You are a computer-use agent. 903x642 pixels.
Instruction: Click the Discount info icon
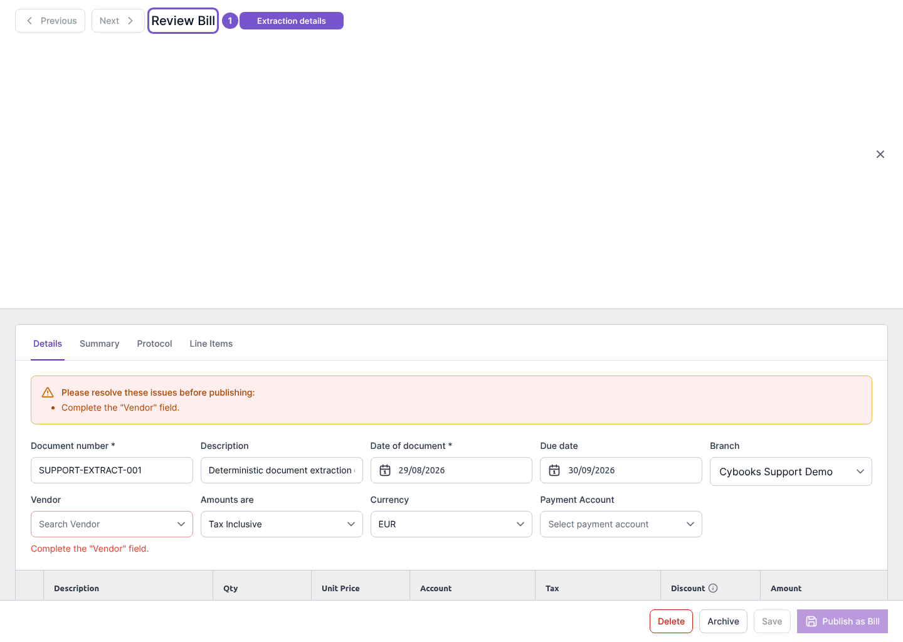pos(713,588)
